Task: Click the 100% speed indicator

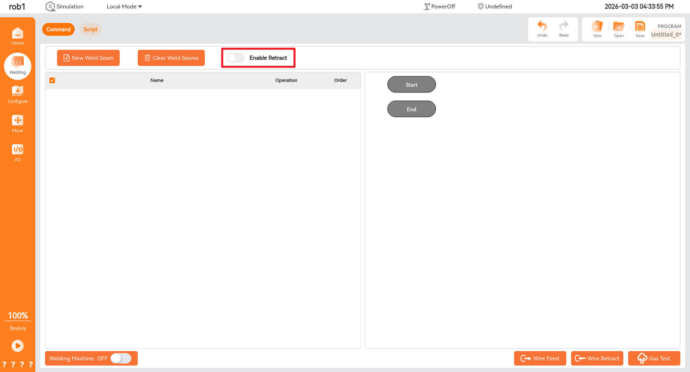Action: click(x=18, y=316)
